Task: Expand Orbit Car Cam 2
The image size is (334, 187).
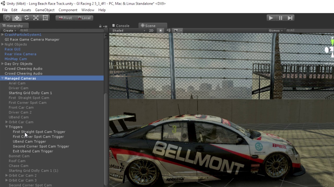Action: (x=7, y=175)
